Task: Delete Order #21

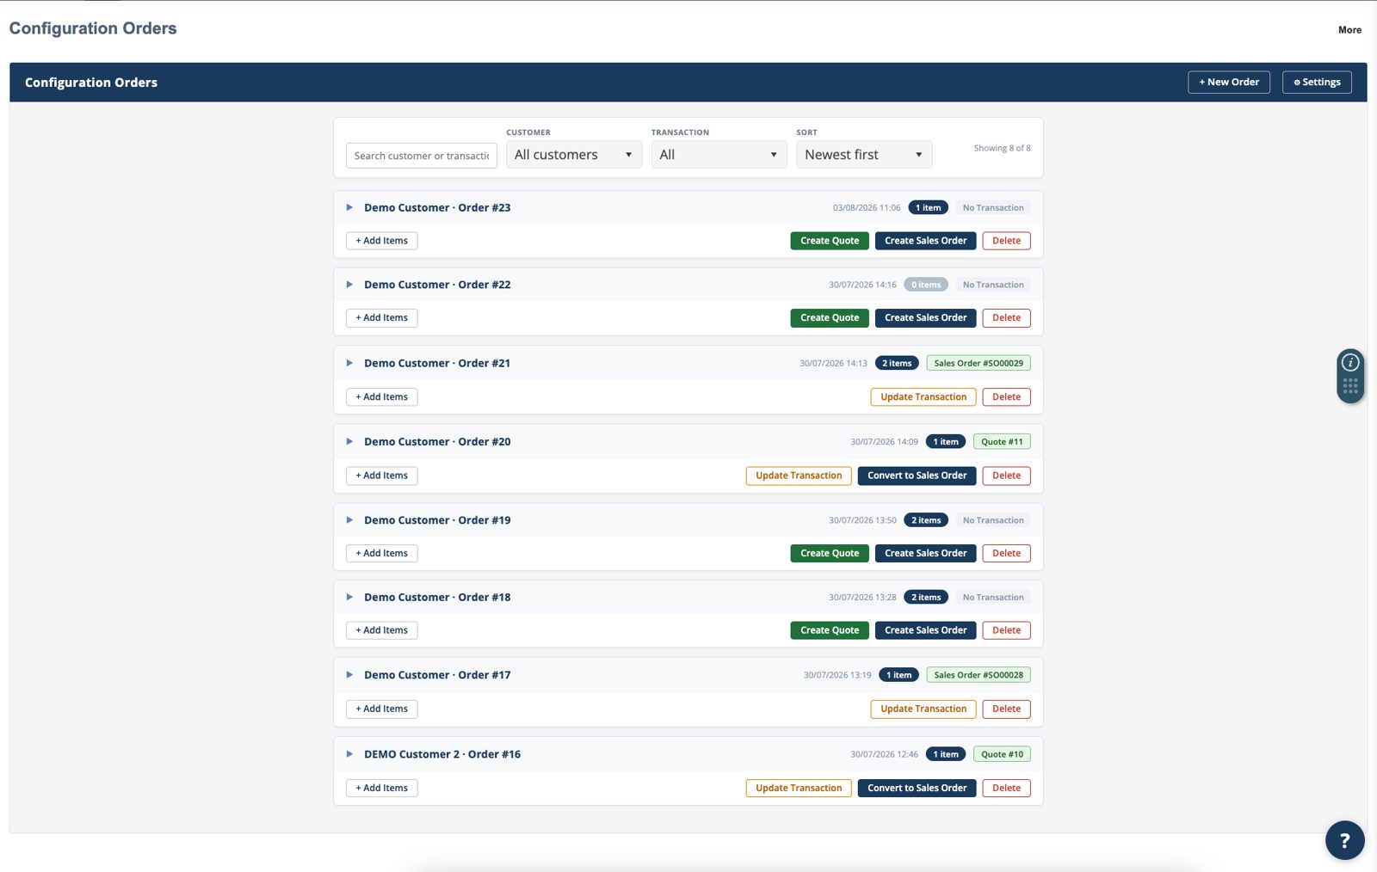Action: (1006, 397)
